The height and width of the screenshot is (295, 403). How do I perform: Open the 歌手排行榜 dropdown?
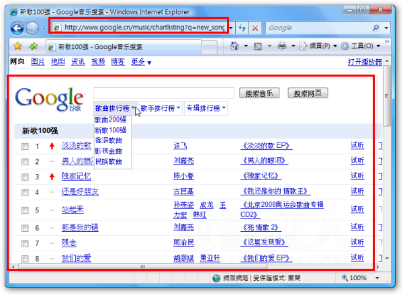tap(161, 108)
